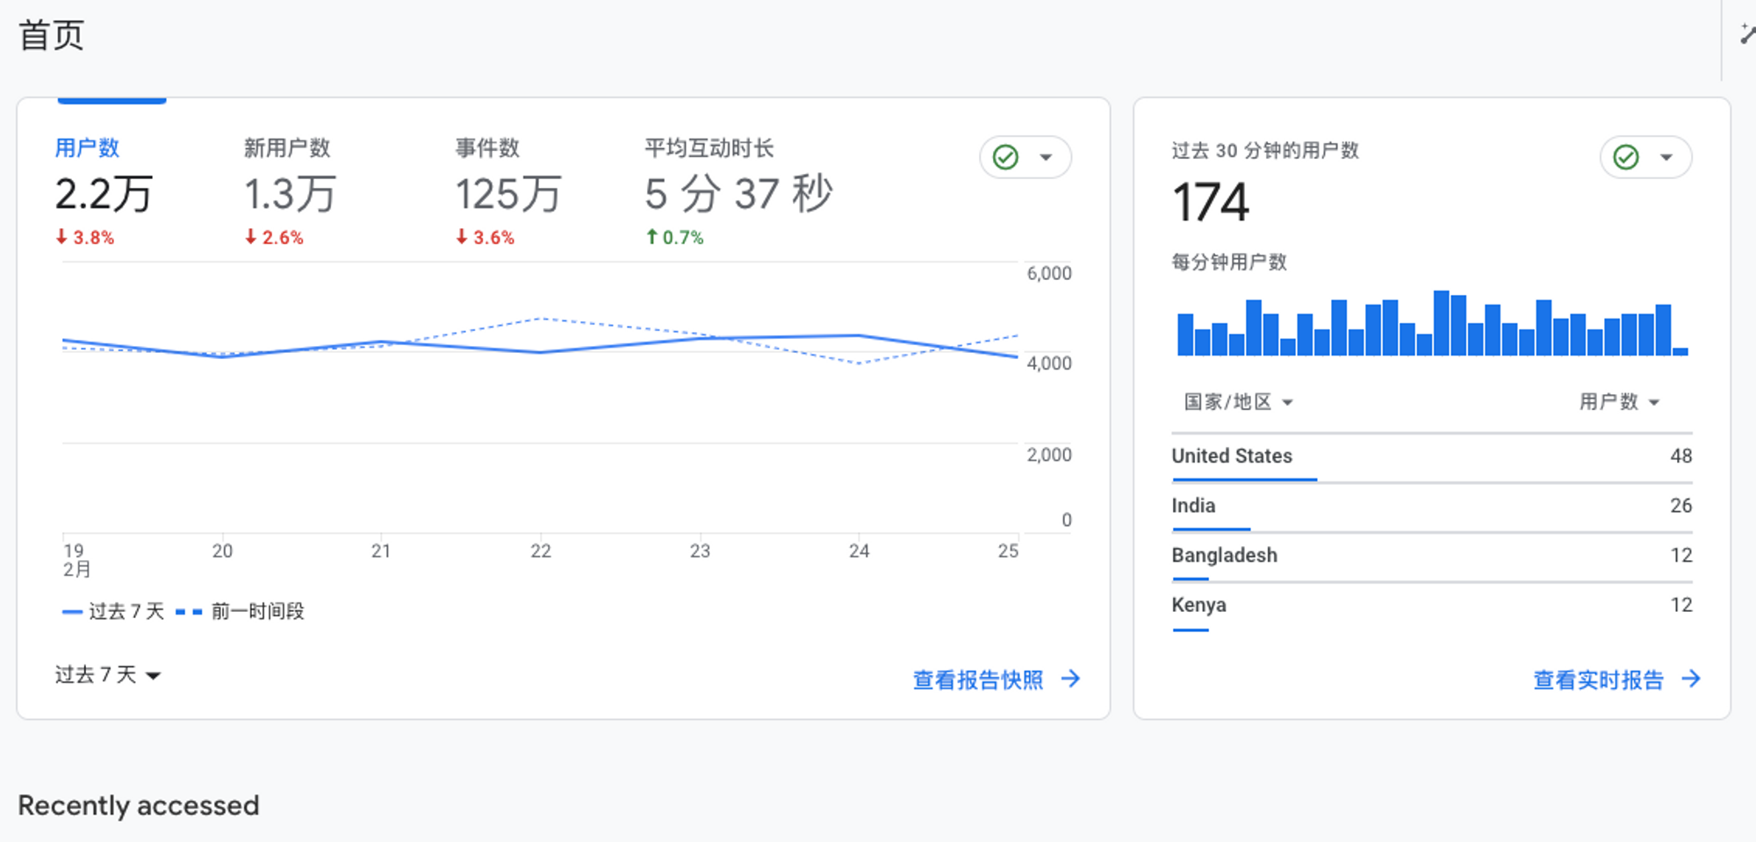
Task: Open dropdown arrow beside overview card check icon
Action: pos(1046,158)
